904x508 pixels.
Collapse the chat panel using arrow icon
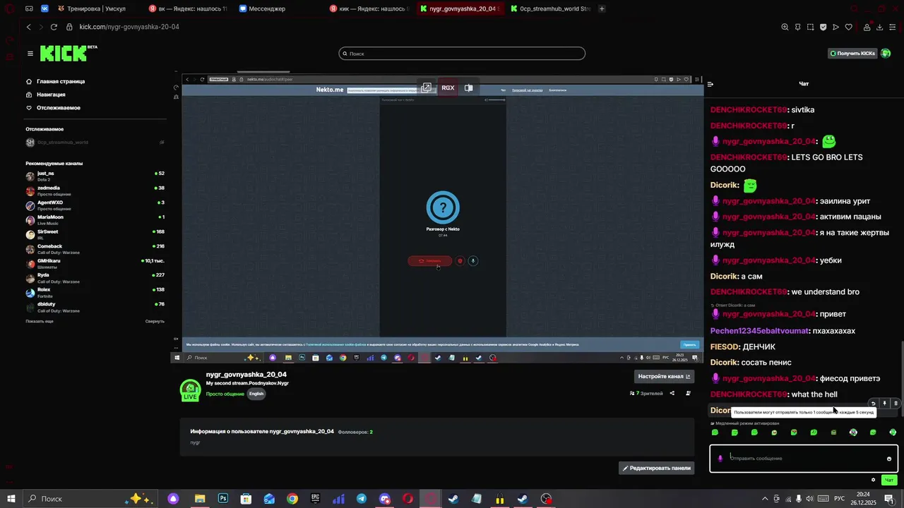(710, 84)
